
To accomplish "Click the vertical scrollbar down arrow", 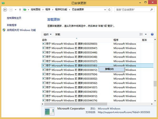I will click(155, 101).
